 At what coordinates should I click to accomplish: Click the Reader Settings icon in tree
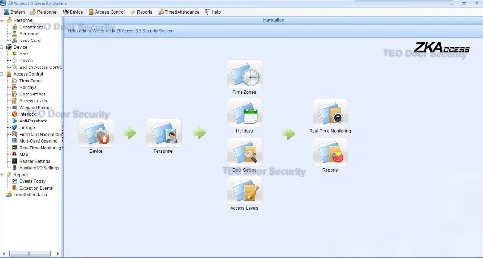coord(14,161)
